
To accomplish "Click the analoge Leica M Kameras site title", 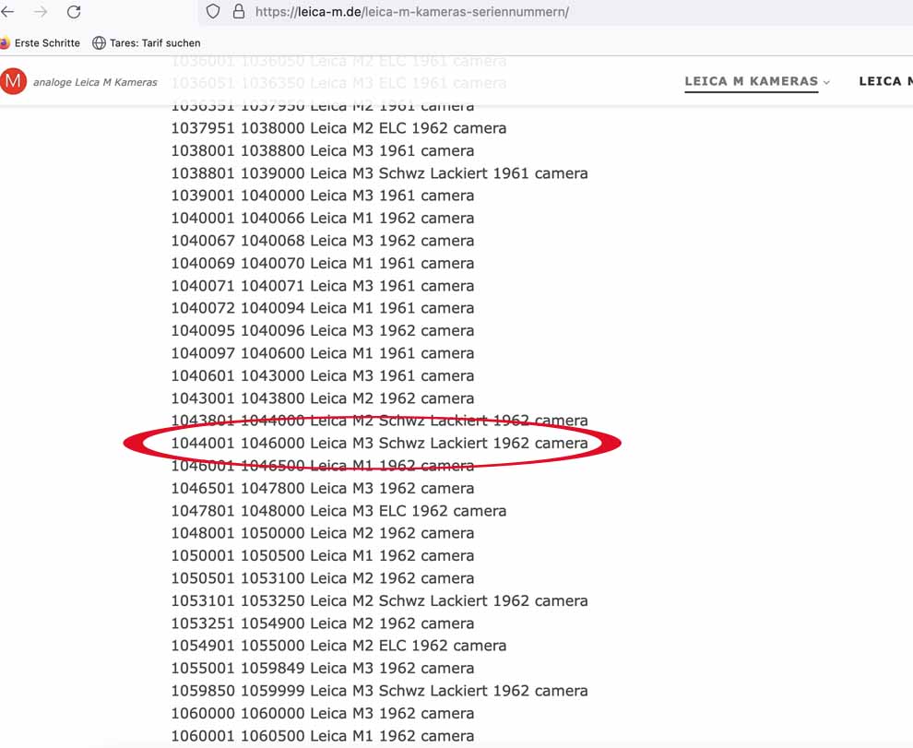I will [x=96, y=82].
